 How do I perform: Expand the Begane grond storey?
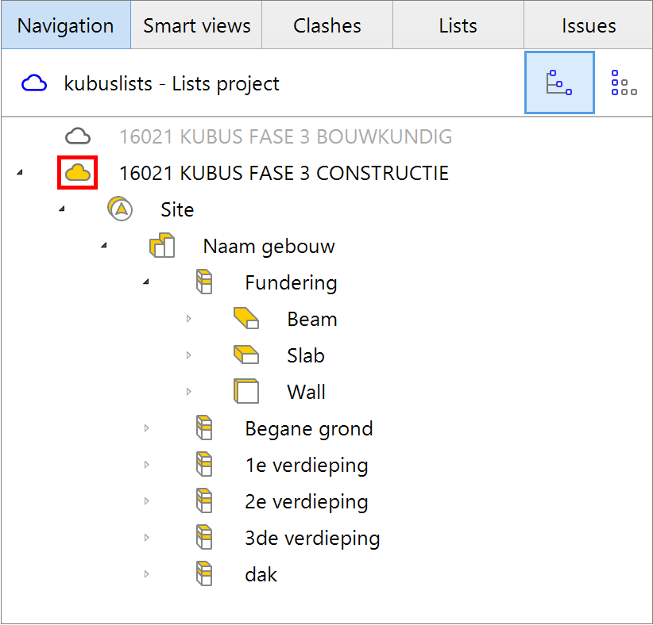pyautogui.click(x=147, y=428)
